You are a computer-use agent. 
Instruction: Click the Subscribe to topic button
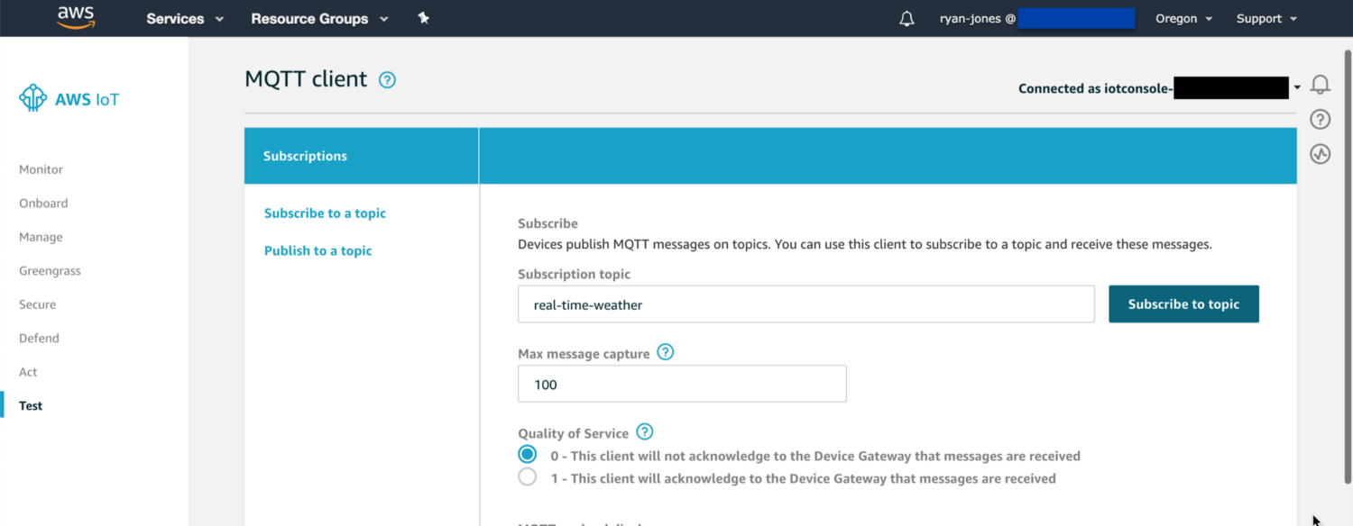pyautogui.click(x=1183, y=304)
